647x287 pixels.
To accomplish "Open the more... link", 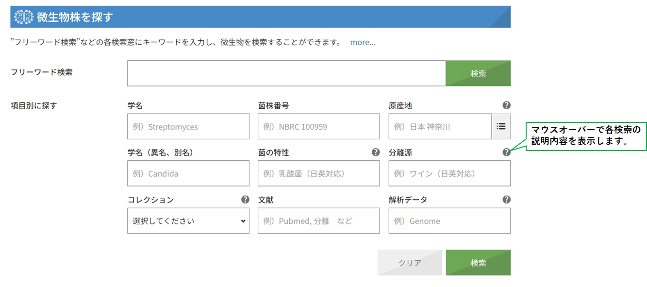I will [x=363, y=42].
